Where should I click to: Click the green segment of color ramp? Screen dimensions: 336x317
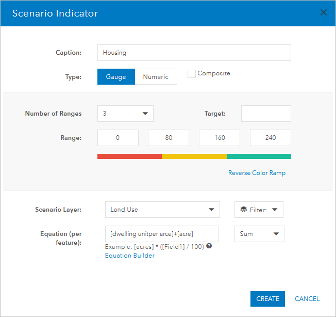point(259,156)
